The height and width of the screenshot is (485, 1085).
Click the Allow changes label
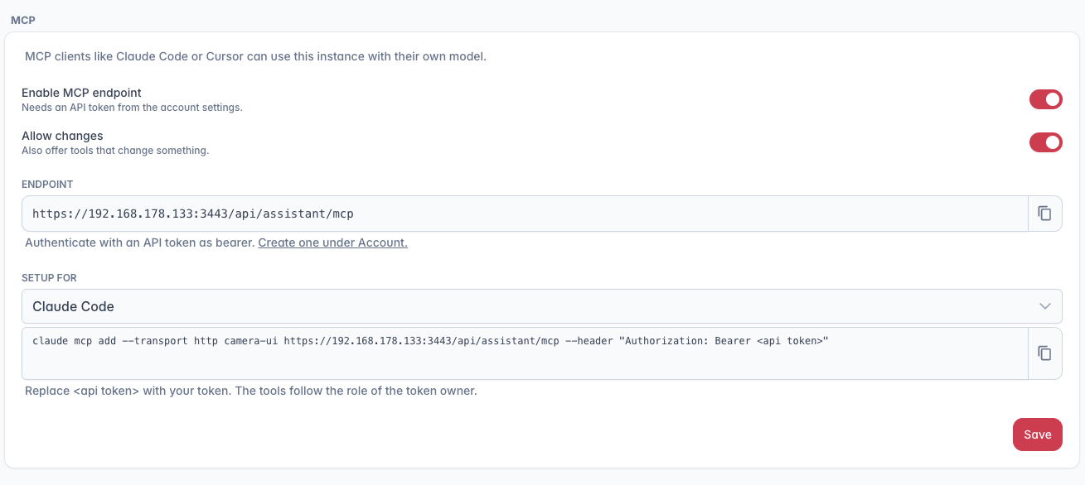(62, 136)
